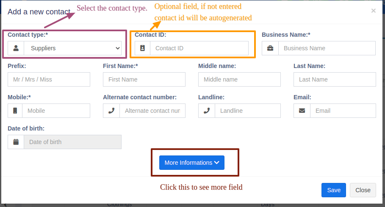Dismiss the dialog with the X button
The image size is (385, 207).
(373, 11)
